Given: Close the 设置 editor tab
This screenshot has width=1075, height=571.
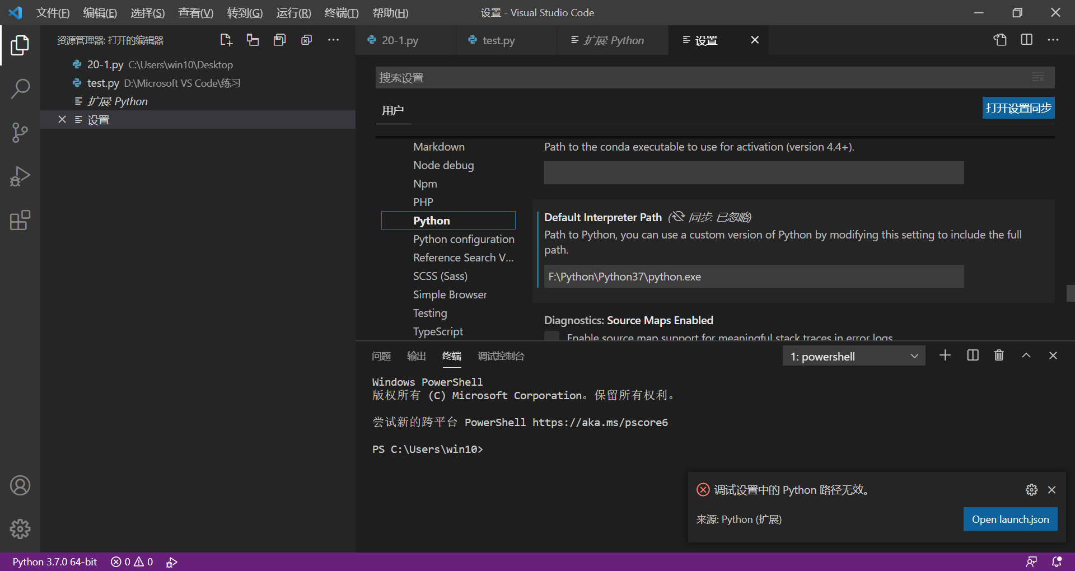Looking at the screenshot, I should [755, 40].
